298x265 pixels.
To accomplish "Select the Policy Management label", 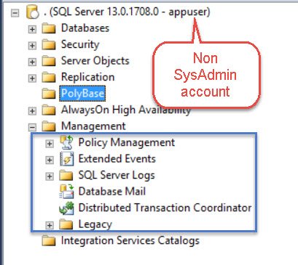I will [x=127, y=142].
